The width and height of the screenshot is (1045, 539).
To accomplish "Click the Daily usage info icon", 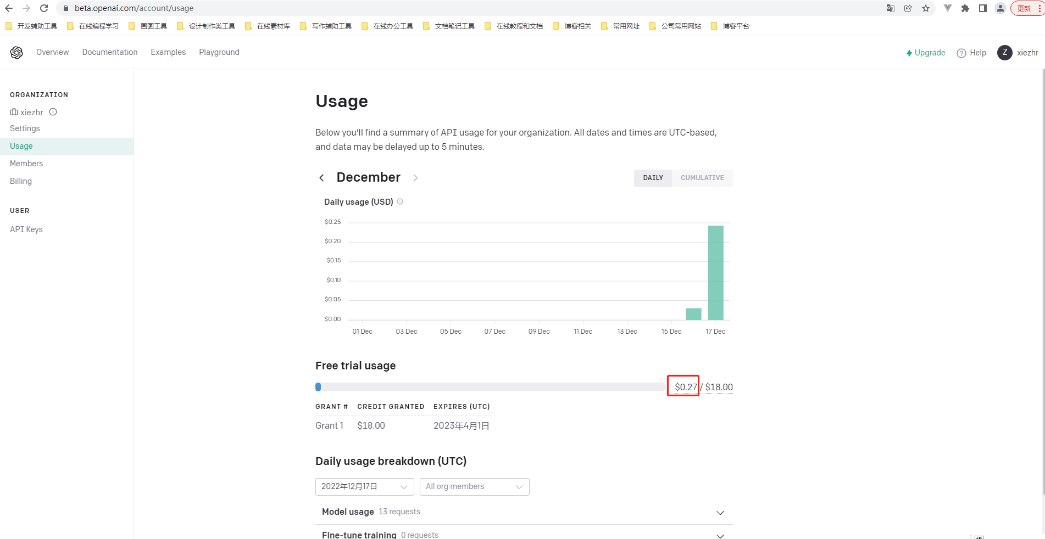I will click(x=400, y=201).
